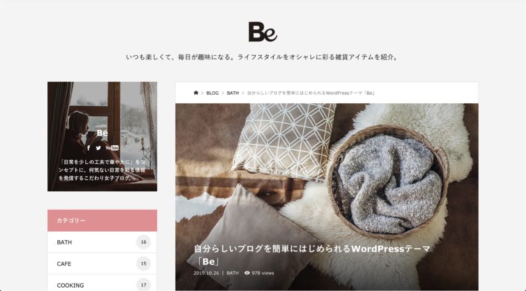Go to home via breadcrumb house icon
Screen dimensions: 526x291
(x=196, y=93)
